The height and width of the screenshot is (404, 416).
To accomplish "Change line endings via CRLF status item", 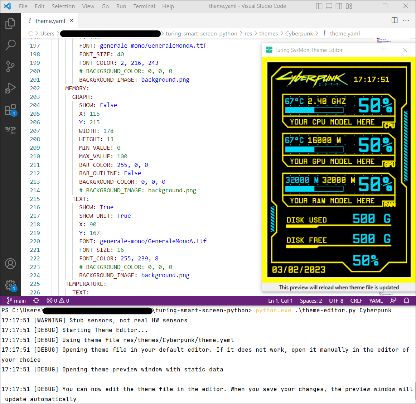I will [x=356, y=300].
